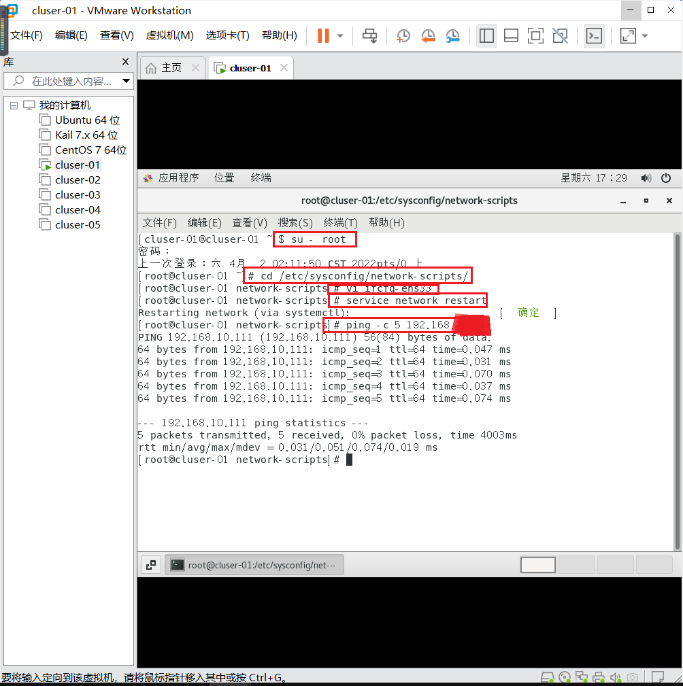
Task: Select the first workspace switcher box
Action: [538, 565]
